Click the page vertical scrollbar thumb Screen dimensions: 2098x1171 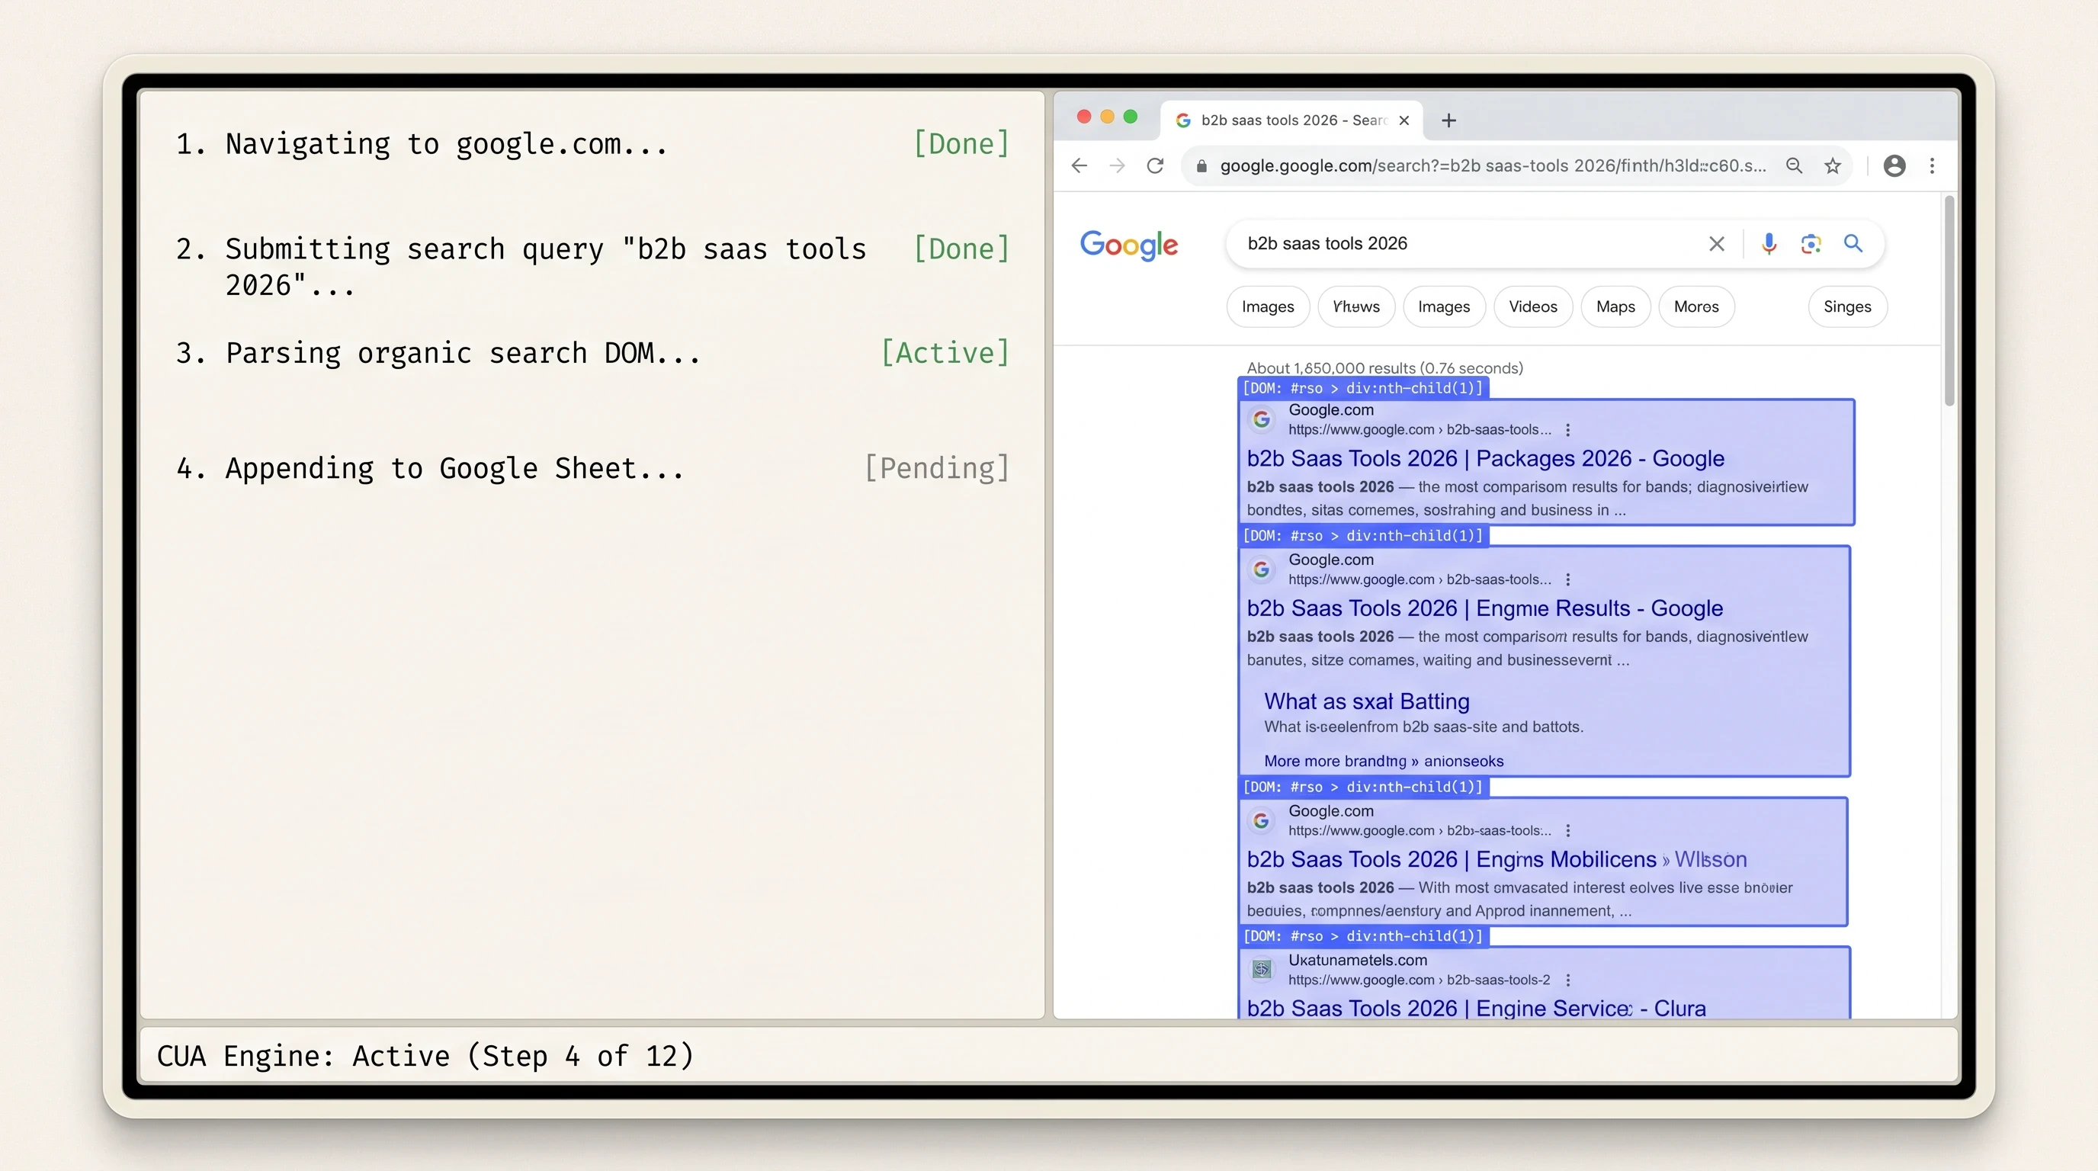1949,301
